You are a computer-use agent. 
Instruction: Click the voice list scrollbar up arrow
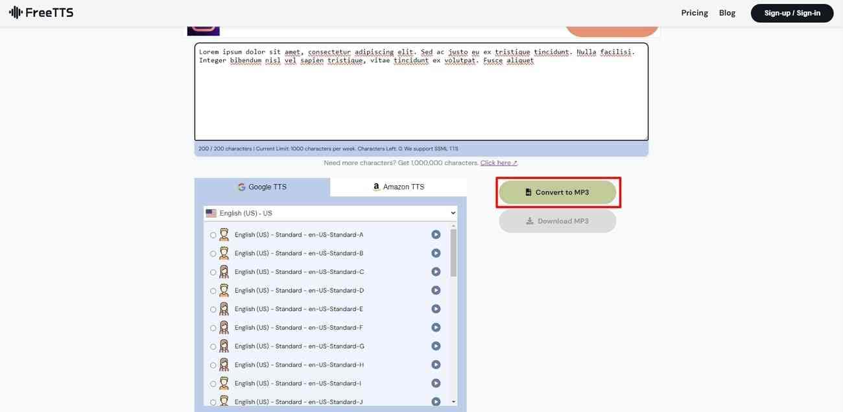click(x=453, y=225)
